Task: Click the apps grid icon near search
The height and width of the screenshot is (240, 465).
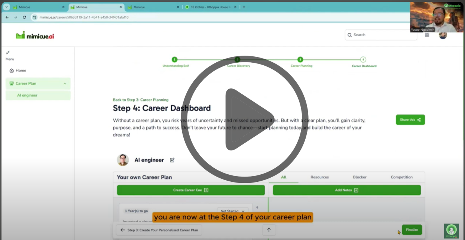Action: (427, 34)
